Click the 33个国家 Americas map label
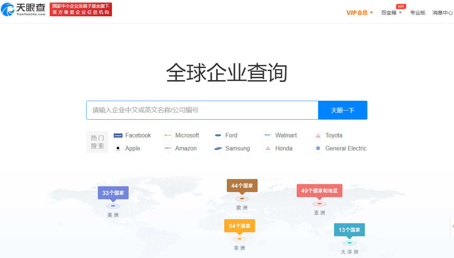 [x=113, y=193]
